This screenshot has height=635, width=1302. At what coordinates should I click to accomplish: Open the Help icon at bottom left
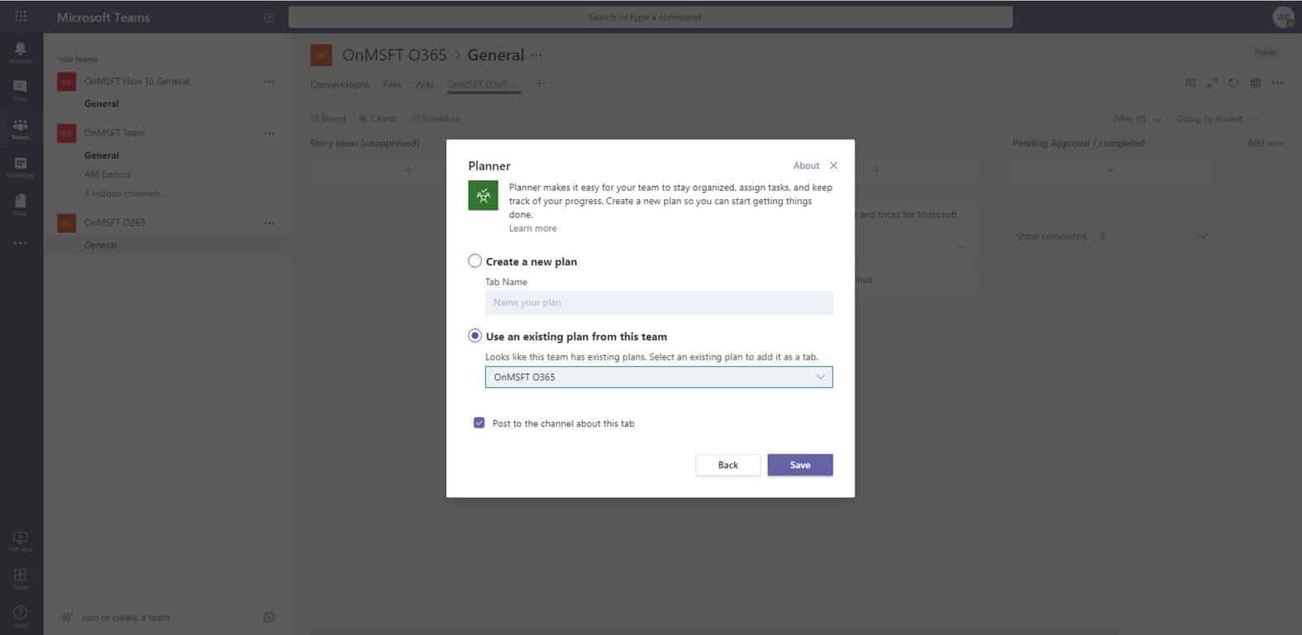(20, 614)
